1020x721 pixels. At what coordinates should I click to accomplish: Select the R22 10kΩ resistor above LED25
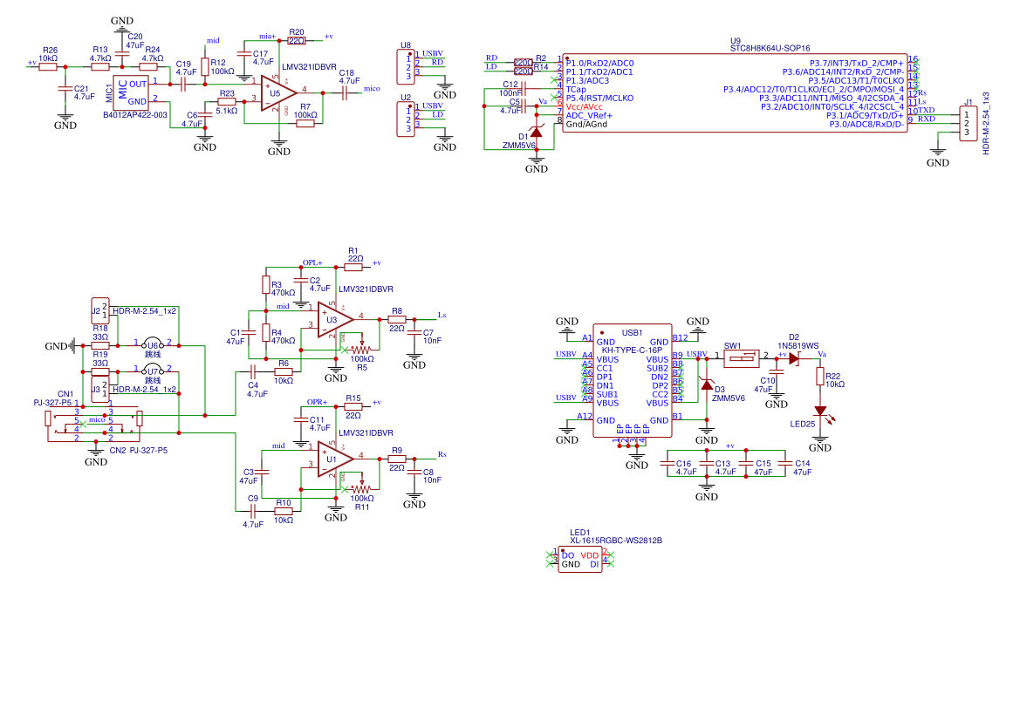click(820, 376)
